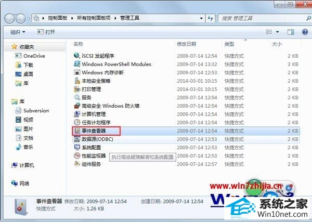Open the iSCSI 发起程序 shortcut icon
The width and height of the screenshot is (312, 222).
click(77, 56)
